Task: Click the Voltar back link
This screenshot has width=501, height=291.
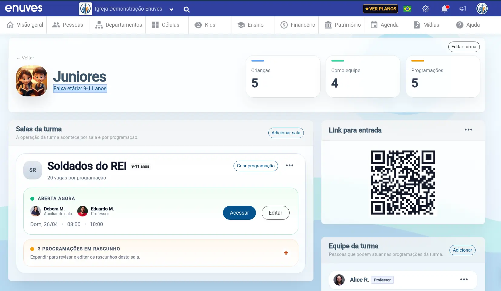Action: click(x=25, y=58)
